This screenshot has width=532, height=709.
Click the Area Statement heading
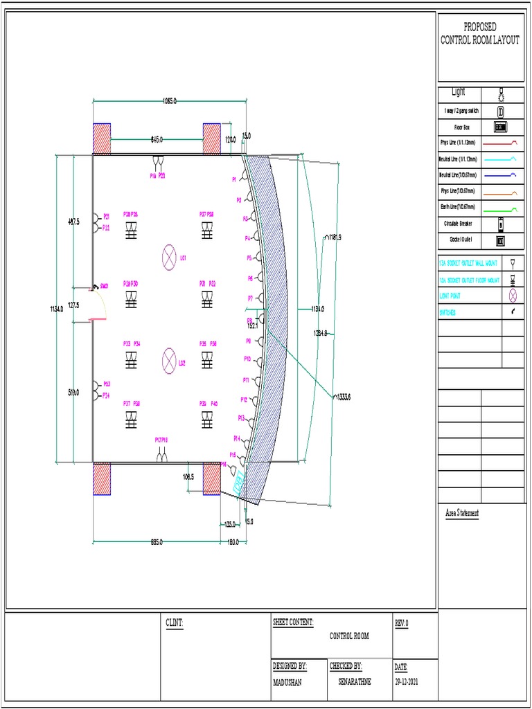point(462,513)
